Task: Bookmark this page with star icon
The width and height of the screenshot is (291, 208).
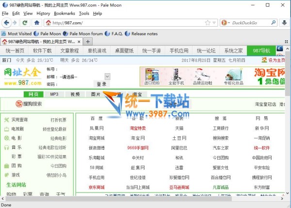Action: click(x=208, y=23)
